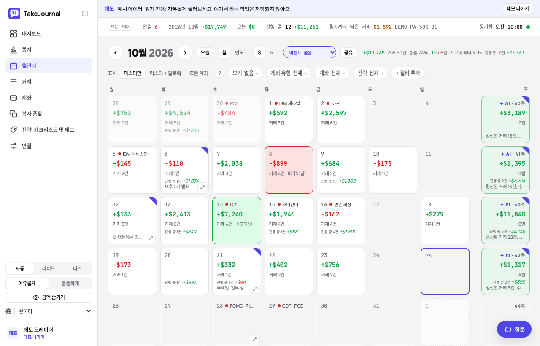Select 마스터만 display option
This screenshot has height=346, width=540.
tap(132, 73)
